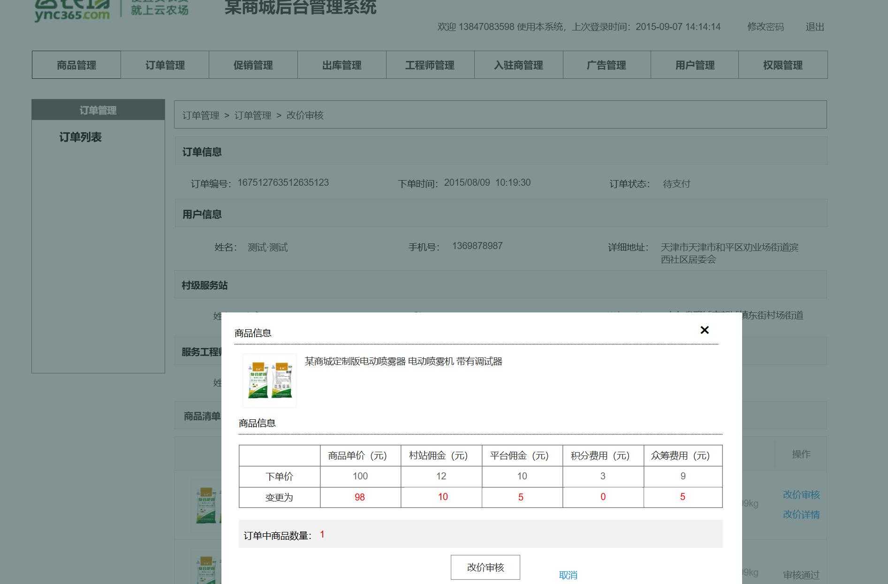Open the product image thumbnail in the dialog
Screen dimensions: 888x584
(269, 380)
